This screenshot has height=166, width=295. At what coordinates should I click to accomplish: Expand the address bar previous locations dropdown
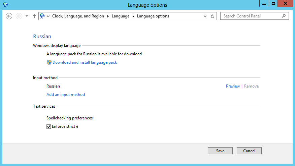point(205,16)
